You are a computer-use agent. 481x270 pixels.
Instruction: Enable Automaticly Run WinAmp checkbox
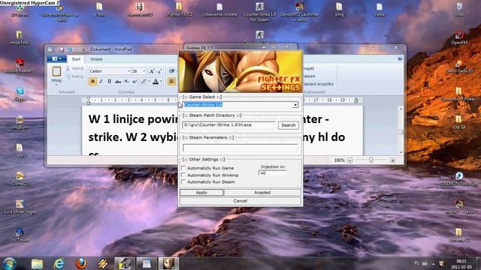(183, 175)
